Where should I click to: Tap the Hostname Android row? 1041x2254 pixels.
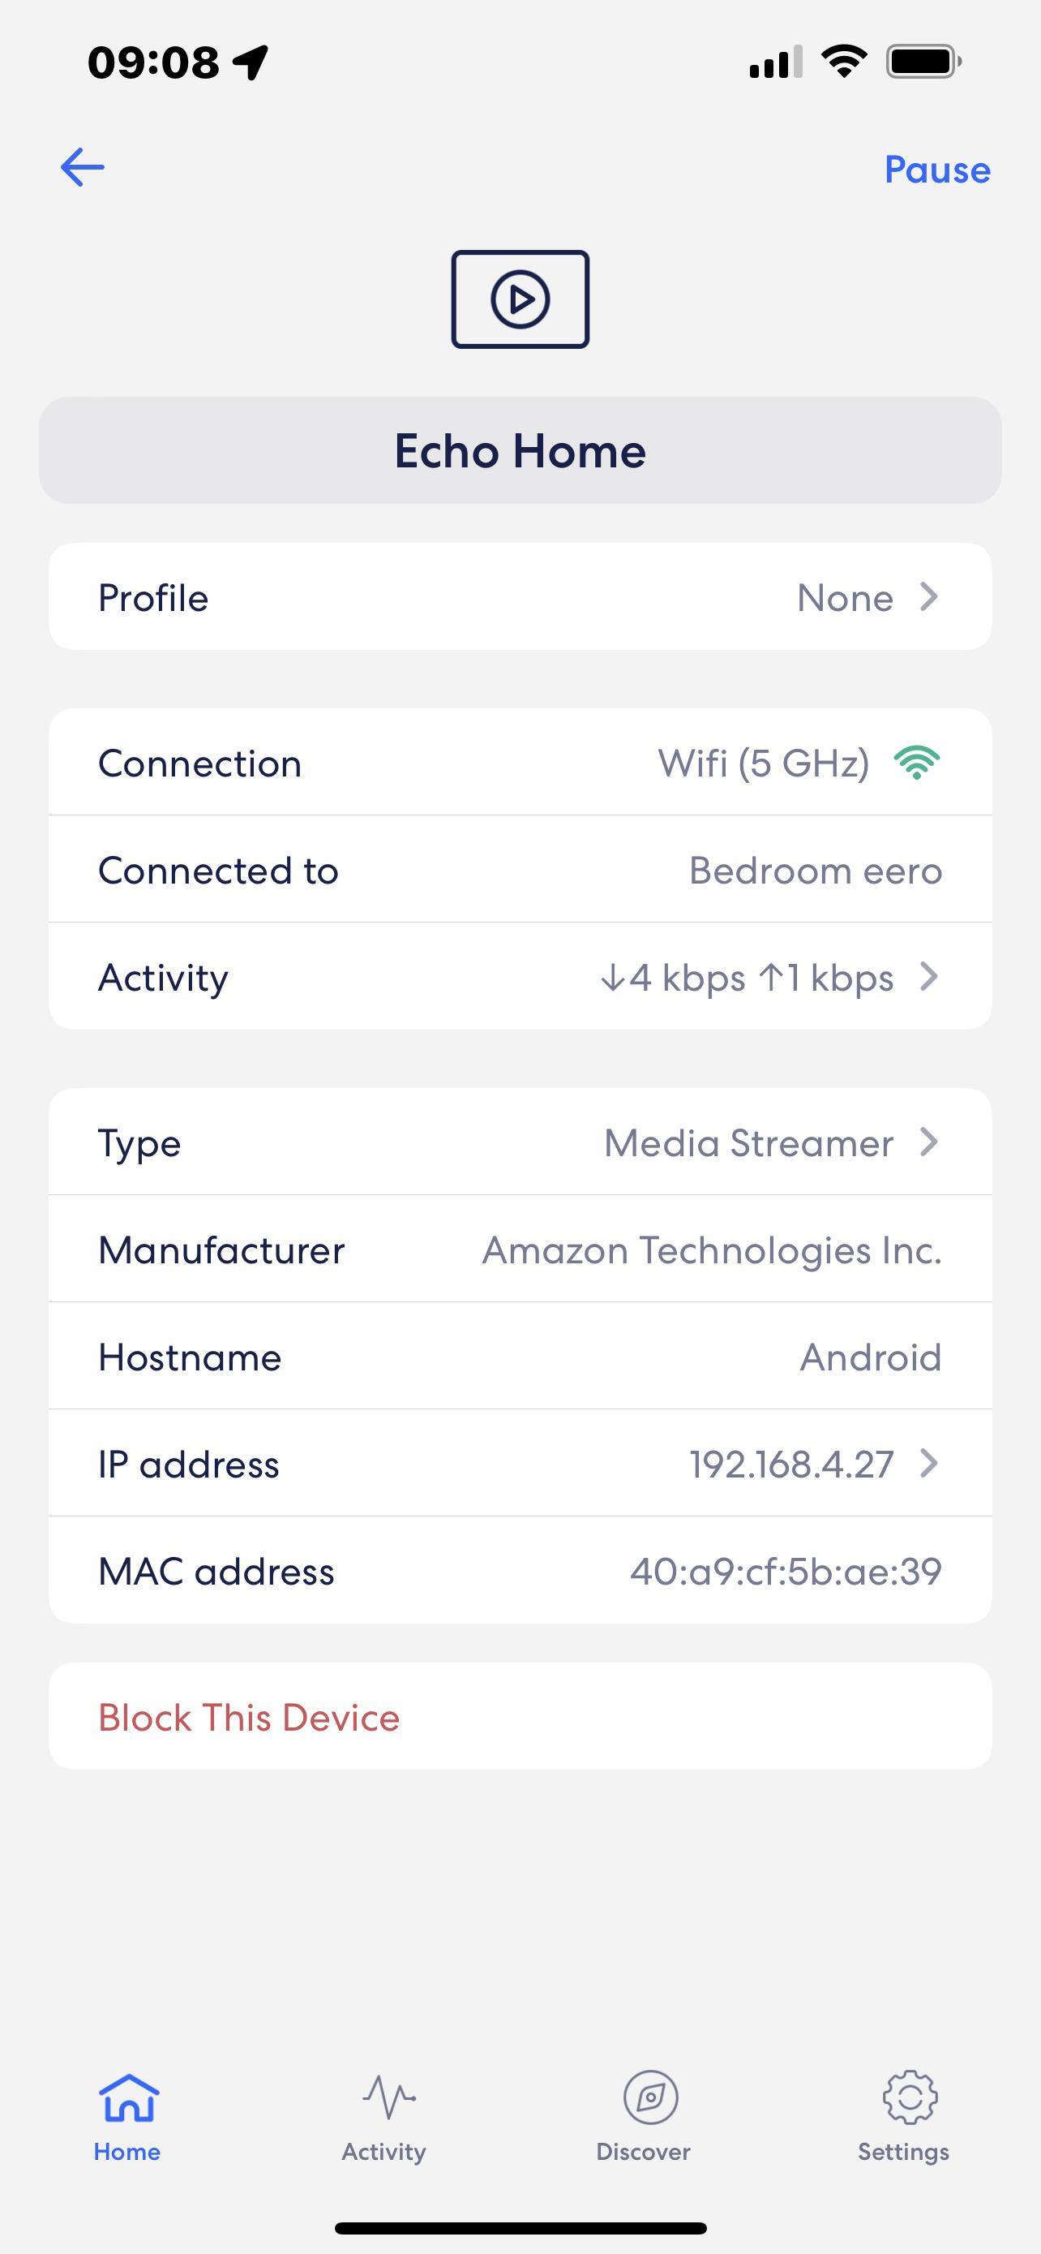pyautogui.click(x=520, y=1357)
